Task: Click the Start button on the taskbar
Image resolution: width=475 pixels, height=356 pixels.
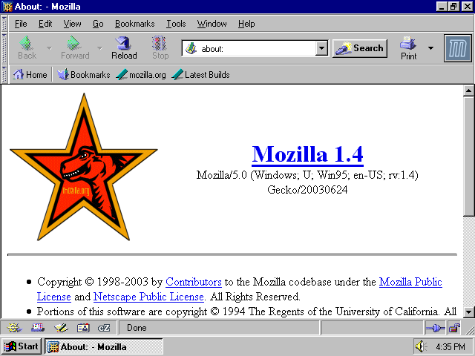Action: click(x=21, y=346)
